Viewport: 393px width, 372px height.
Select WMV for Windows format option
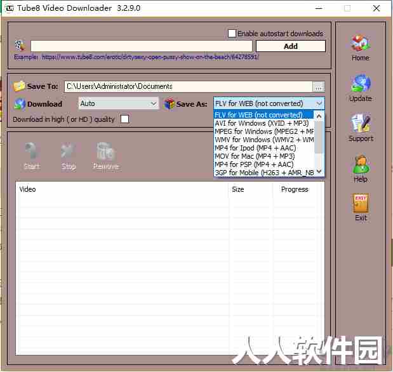pyautogui.click(x=263, y=140)
